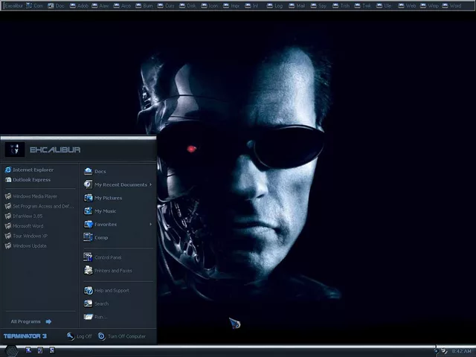Open the My Music folder
This screenshot has width=476, height=357.
click(x=105, y=211)
